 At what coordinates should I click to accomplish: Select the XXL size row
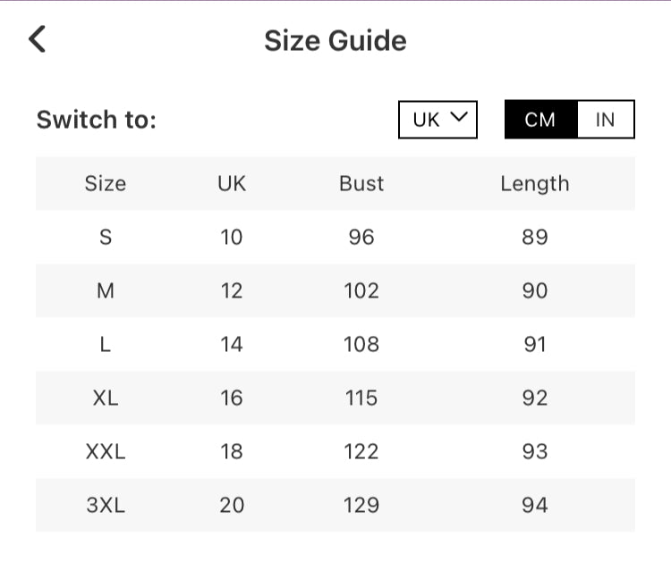pyautogui.click(x=106, y=452)
